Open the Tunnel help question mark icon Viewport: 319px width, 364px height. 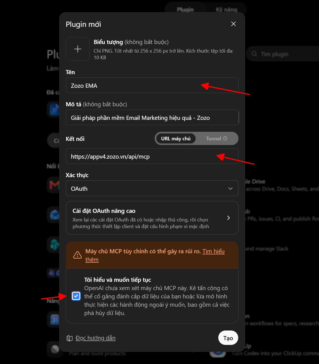pyautogui.click(x=225, y=138)
